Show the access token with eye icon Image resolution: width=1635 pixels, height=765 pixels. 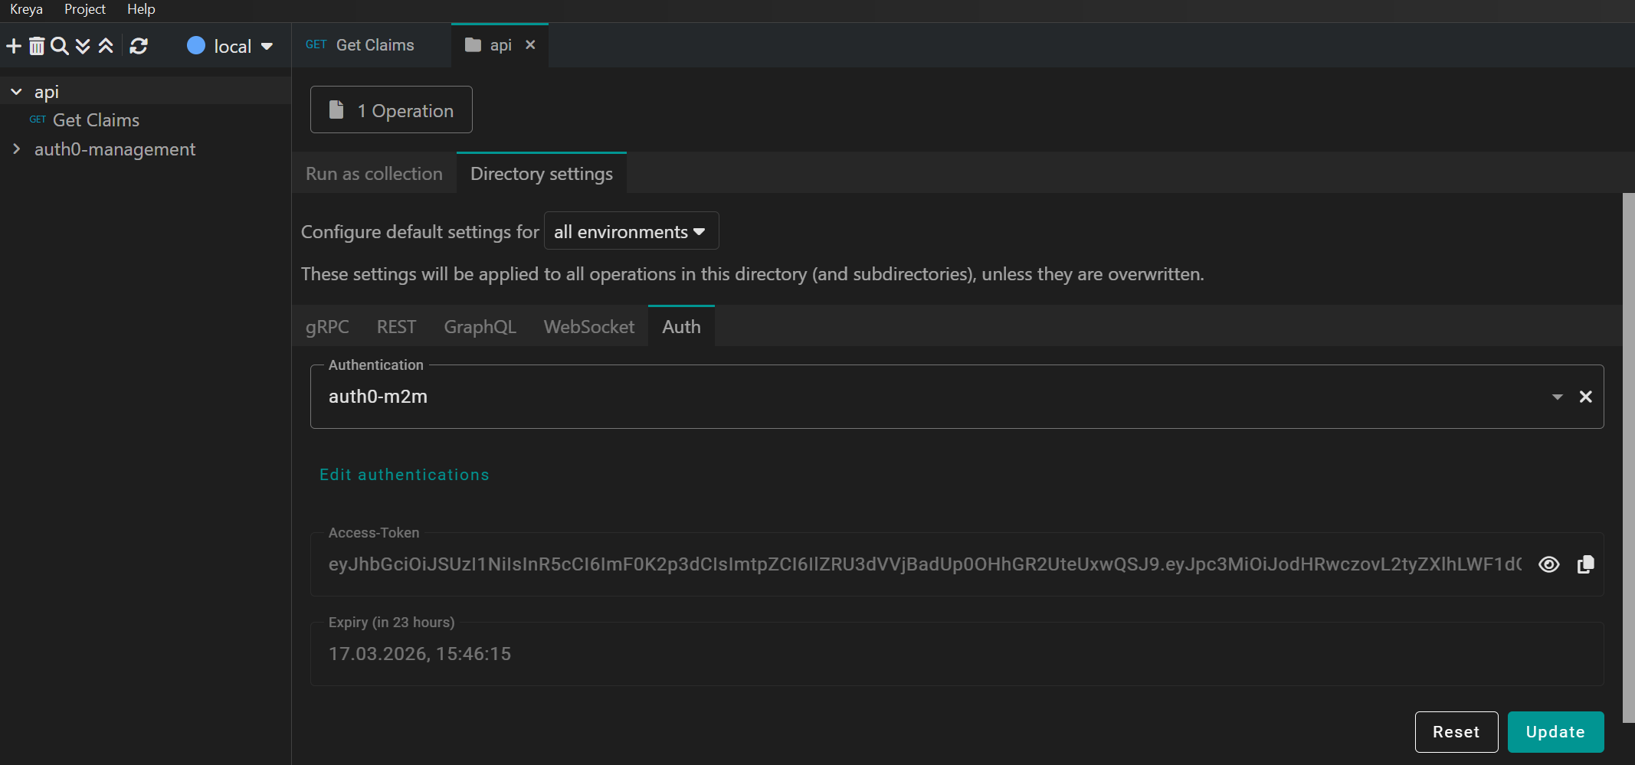coord(1548,564)
